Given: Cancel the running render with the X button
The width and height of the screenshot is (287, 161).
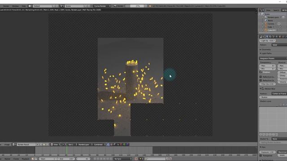Looking at the screenshot, I should coord(146,6).
